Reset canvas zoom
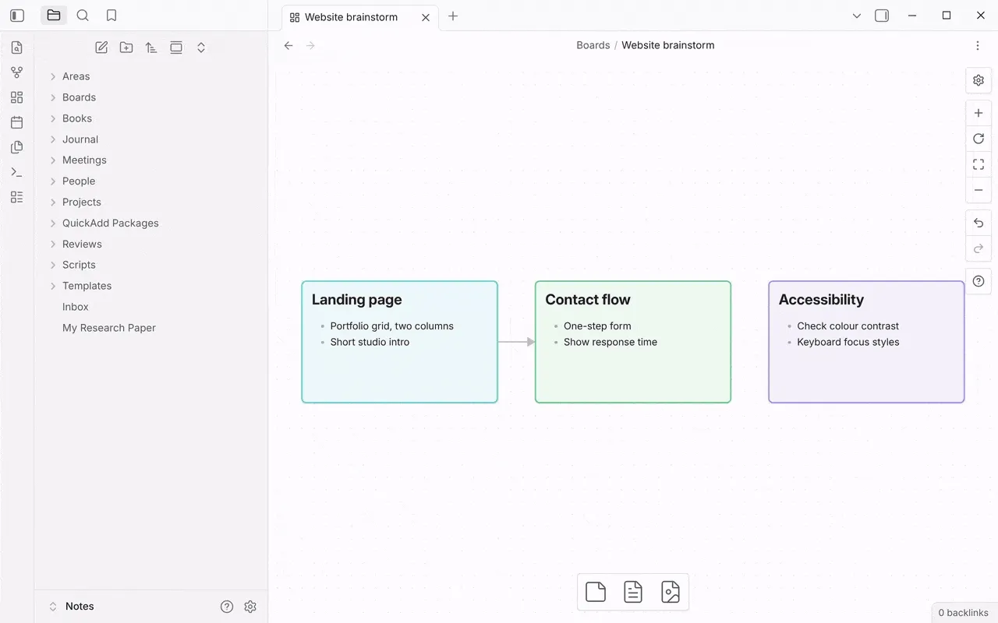This screenshot has height=623, width=998. point(979,139)
